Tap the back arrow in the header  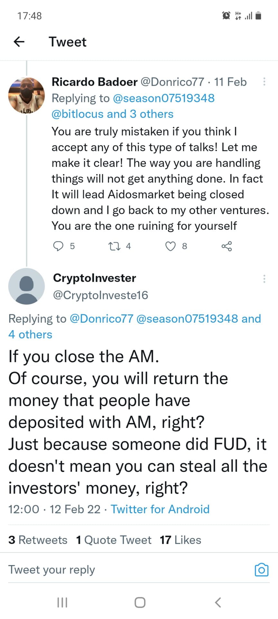pos(19,42)
